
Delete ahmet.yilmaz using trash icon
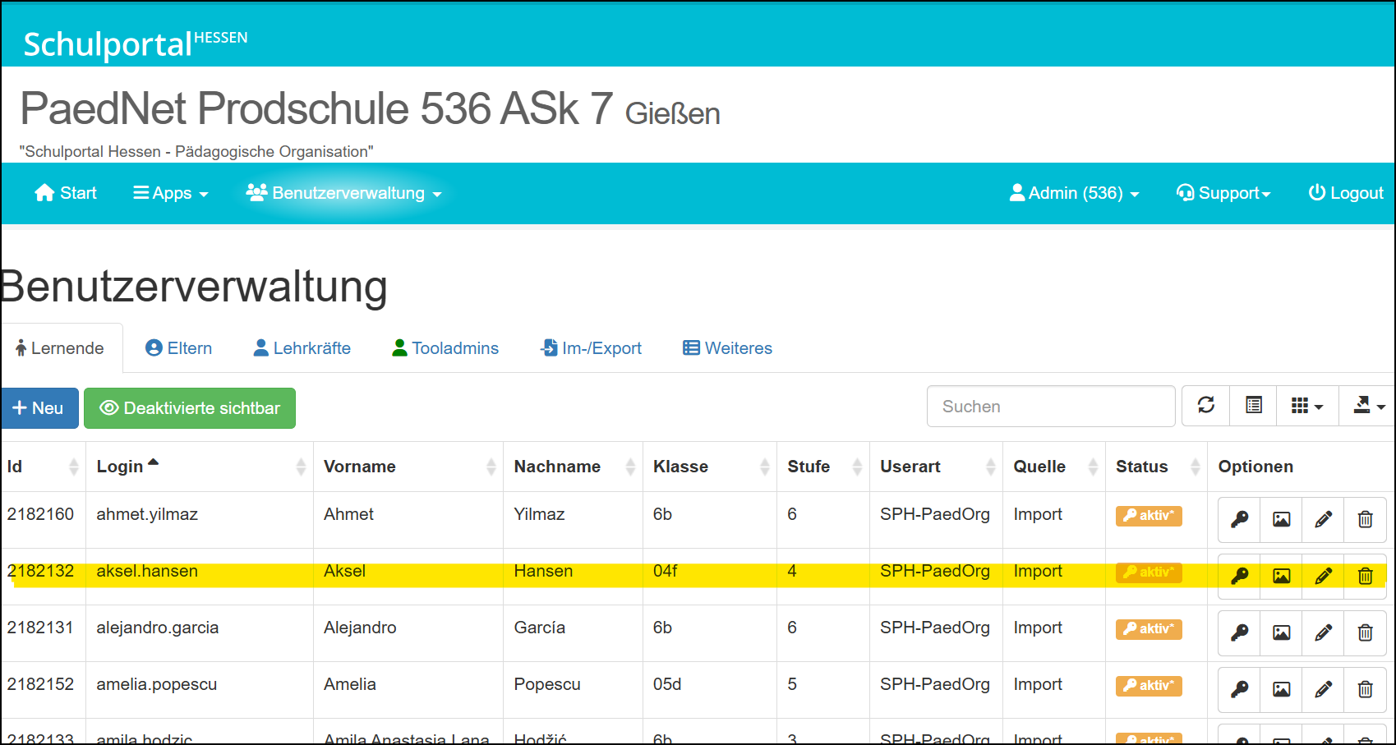[1365, 519]
